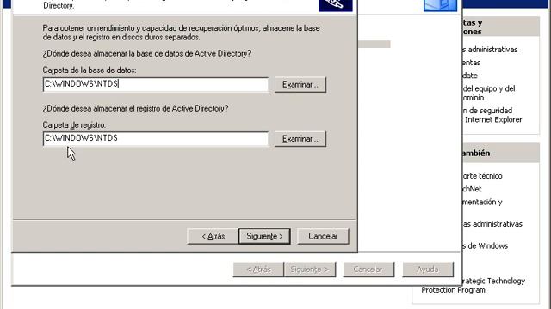Click the database folder path field
This screenshot has width=551, height=309.
[156, 84]
